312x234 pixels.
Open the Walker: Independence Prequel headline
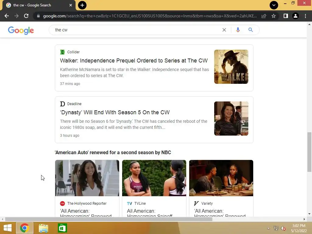pos(134,61)
